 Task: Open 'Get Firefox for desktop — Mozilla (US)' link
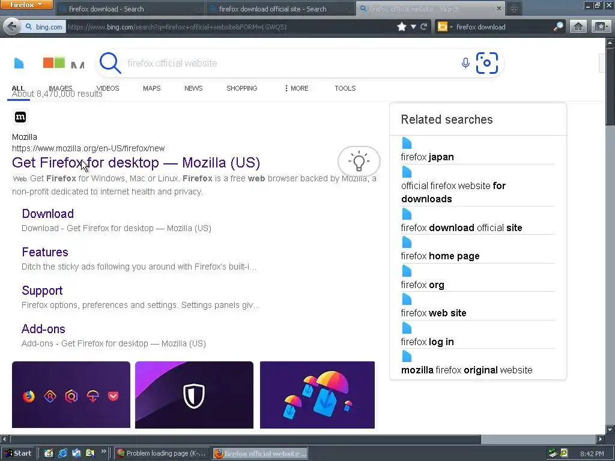click(x=136, y=162)
